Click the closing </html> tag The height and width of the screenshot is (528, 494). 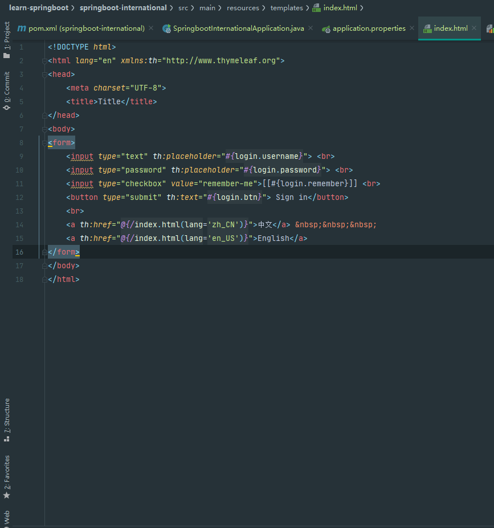tap(64, 280)
